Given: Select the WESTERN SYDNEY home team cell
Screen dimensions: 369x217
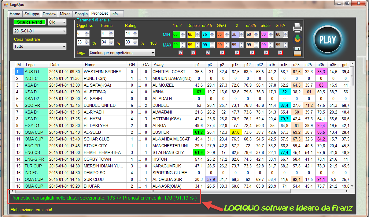Looking at the screenshot, I should point(105,72).
